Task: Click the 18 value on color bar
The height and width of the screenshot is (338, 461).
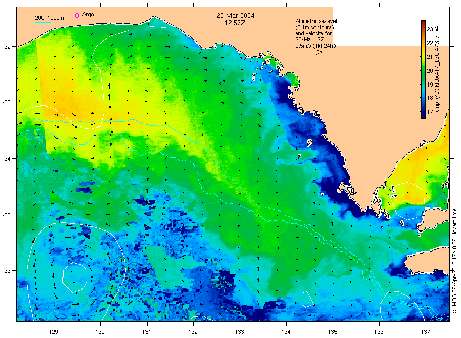Action: (x=430, y=98)
